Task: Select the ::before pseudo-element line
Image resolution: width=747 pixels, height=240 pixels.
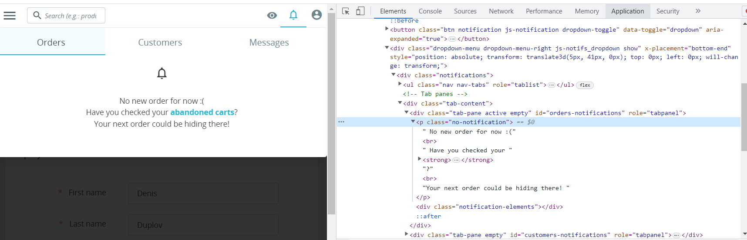Action: pos(404,20)
